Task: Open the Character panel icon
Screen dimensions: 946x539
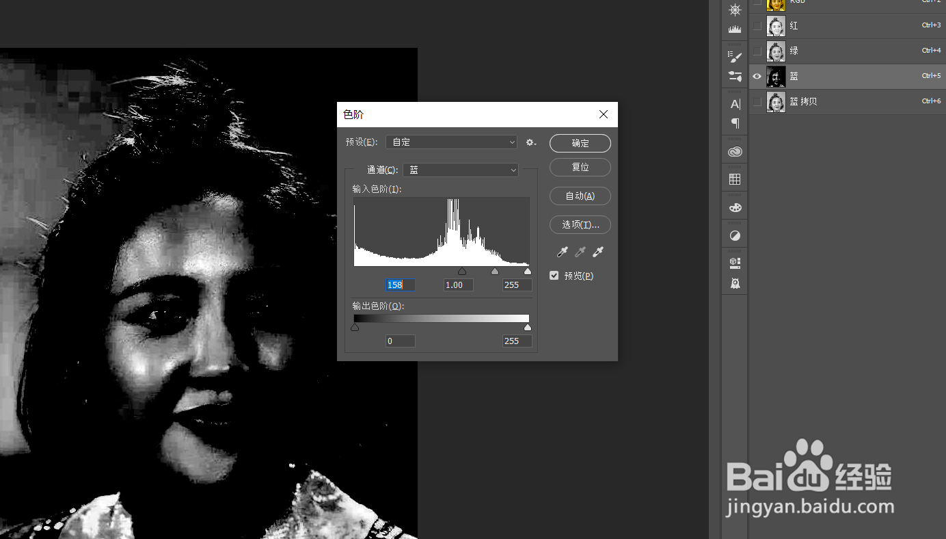Action: (735, 104)
